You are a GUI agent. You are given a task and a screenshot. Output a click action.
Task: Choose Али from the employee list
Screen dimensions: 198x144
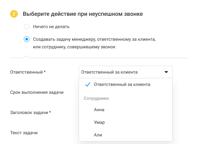[98, 135]
